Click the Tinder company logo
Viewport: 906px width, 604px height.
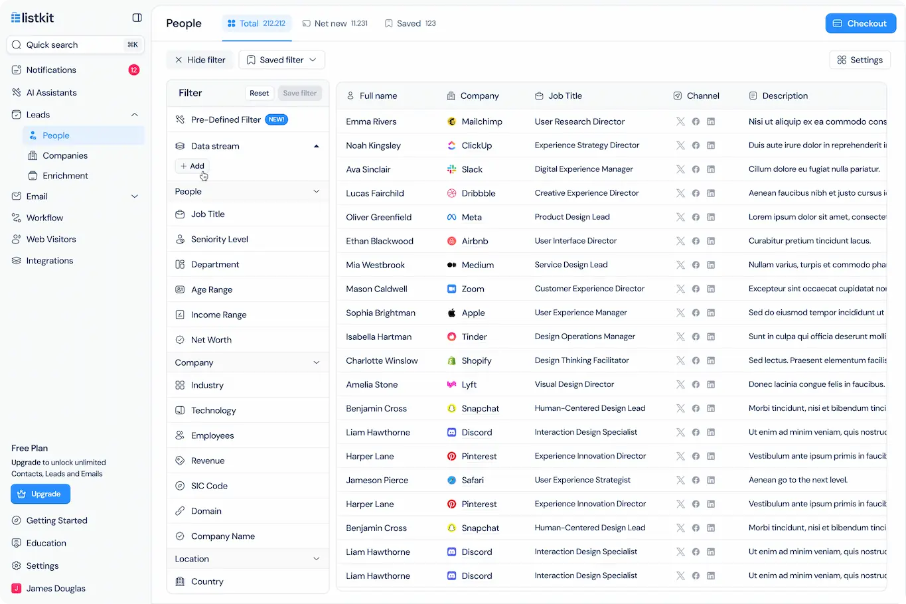[451, 337]
